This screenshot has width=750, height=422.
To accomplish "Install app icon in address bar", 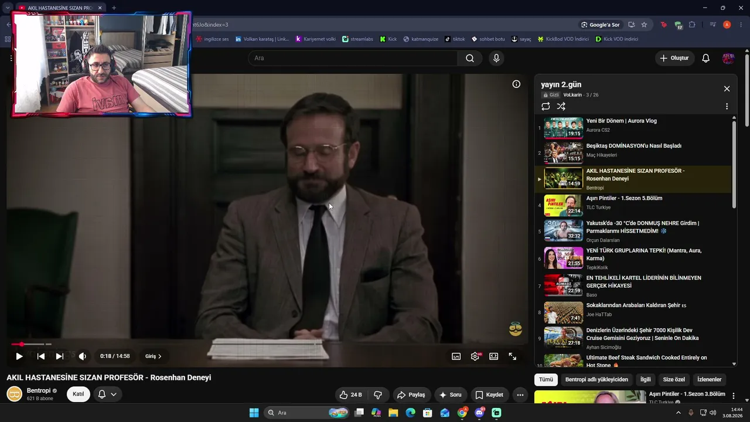I will 631,25.
